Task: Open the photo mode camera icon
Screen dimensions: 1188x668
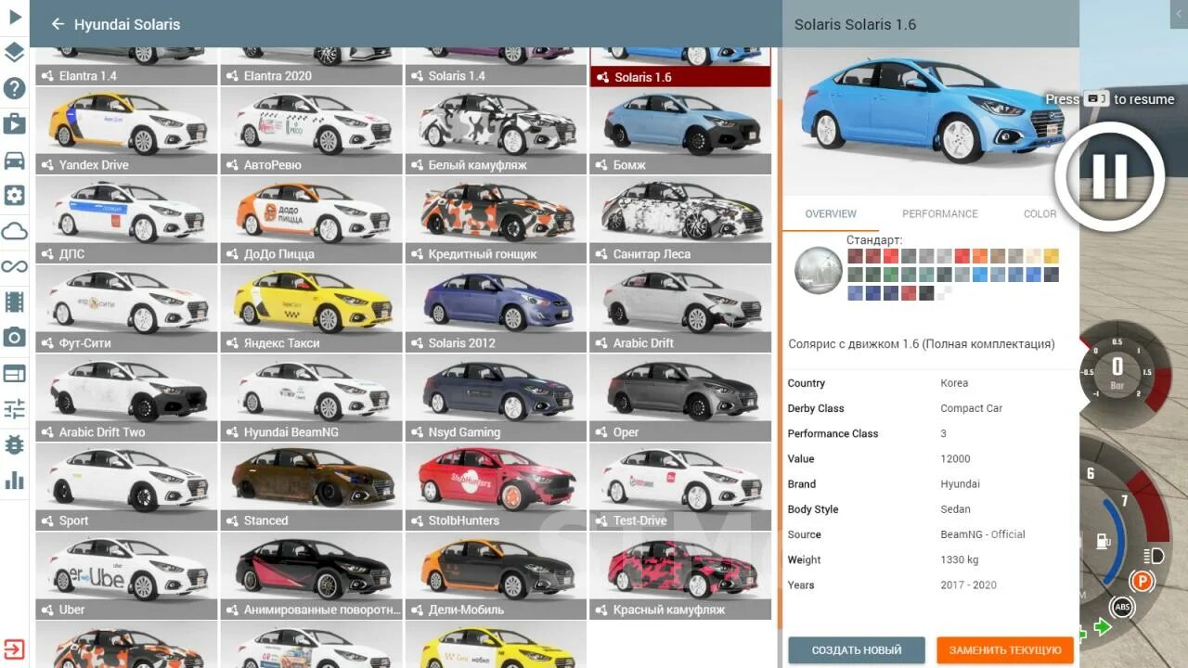Action: [15, 338]
